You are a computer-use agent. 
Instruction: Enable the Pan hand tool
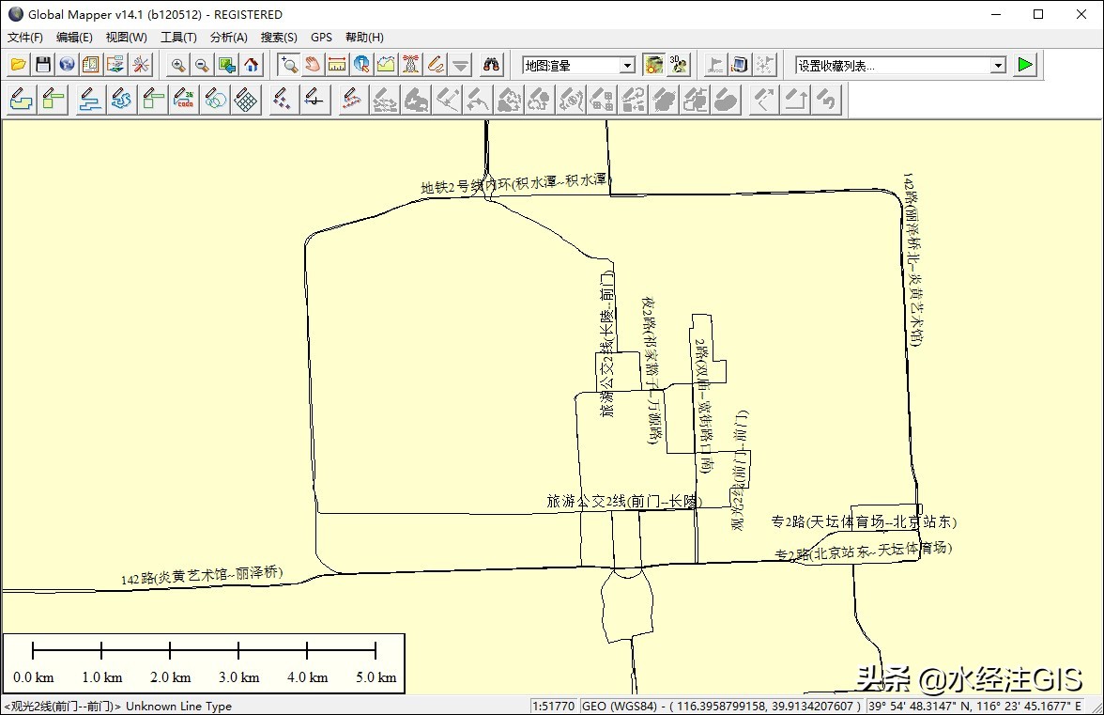tap(312, 64)
